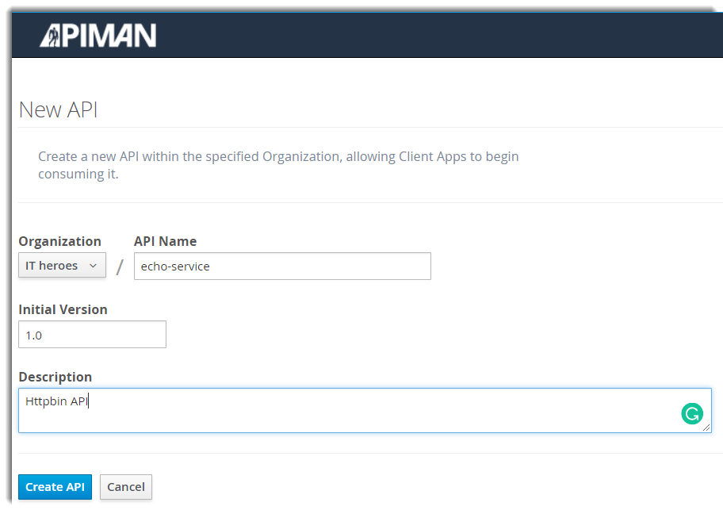This screenshot has height=510, width=723.
Task: Click the Httpbin API text in Description
Action: pyautogui.click(x=56, y=401)
